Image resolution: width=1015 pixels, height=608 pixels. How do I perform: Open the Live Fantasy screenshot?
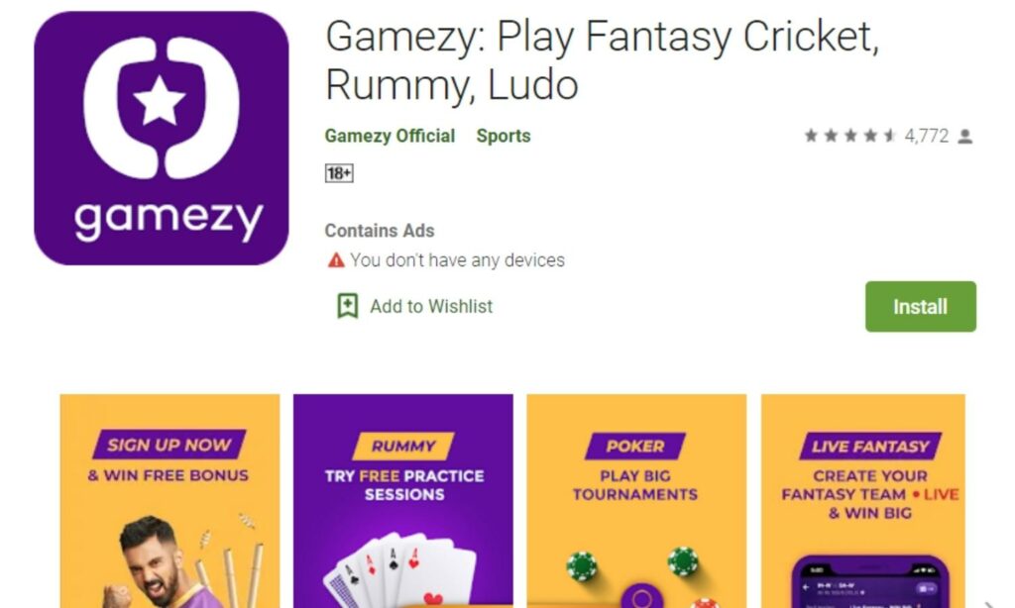click(863, 501)
